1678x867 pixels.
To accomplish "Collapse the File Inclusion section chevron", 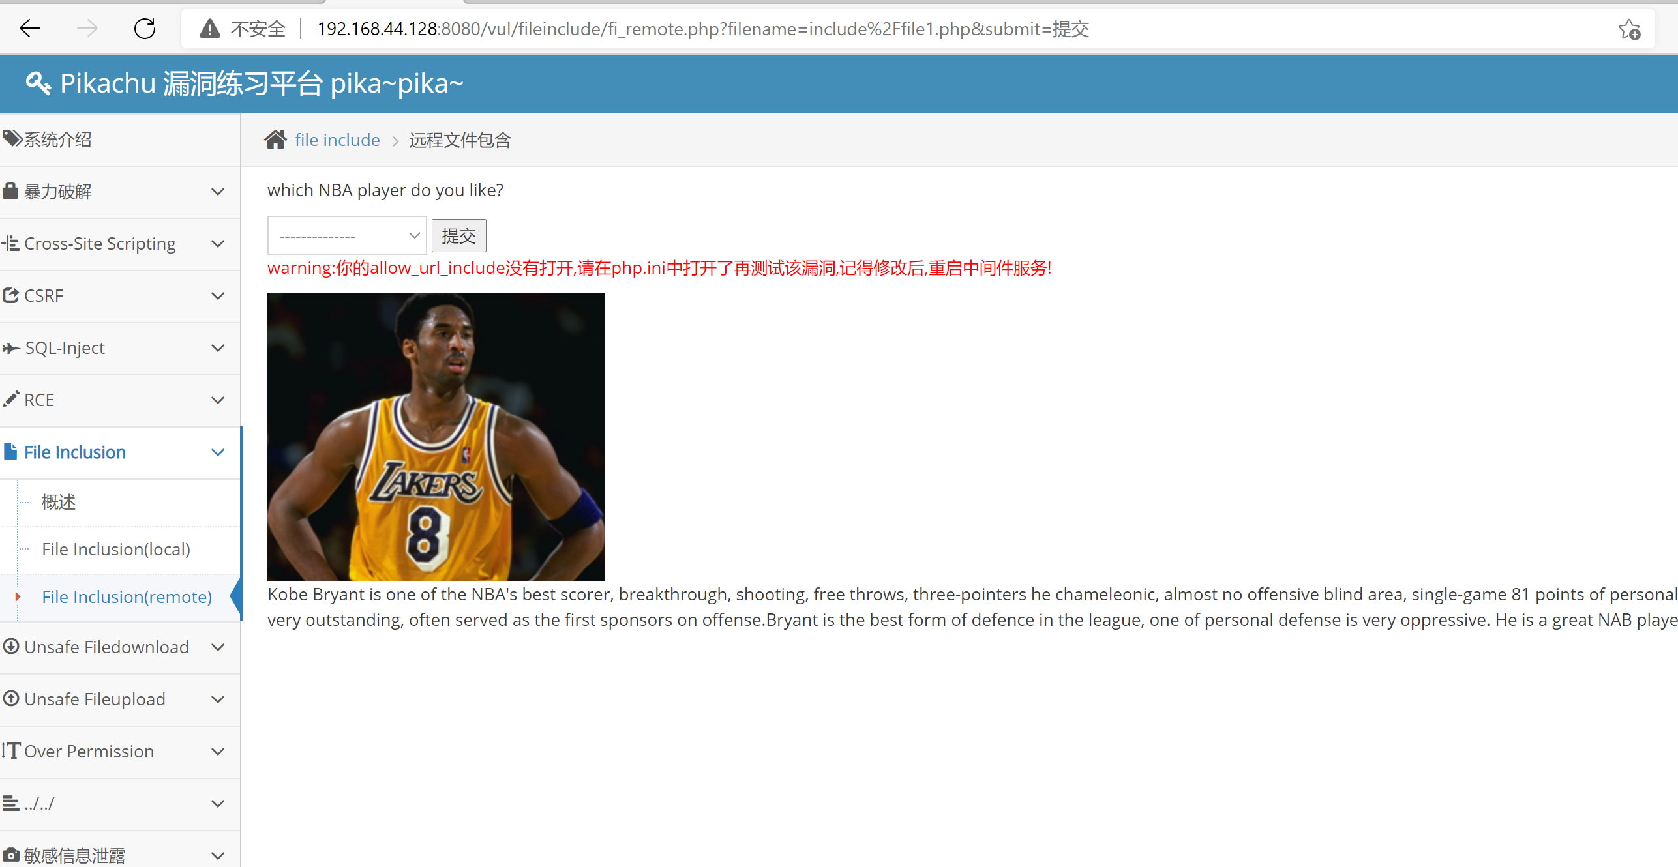I will click(x=218, y=452).
